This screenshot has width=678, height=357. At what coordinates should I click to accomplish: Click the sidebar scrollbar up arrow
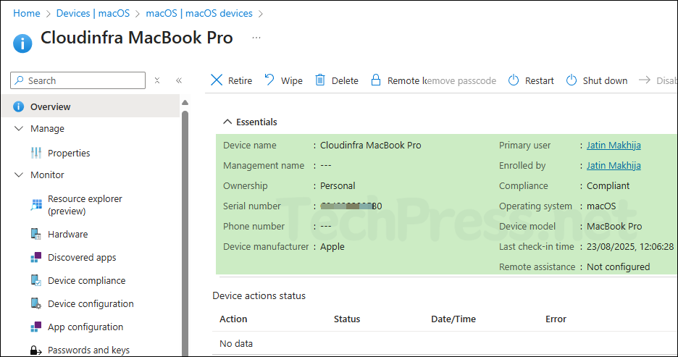[x=185, y=102]
